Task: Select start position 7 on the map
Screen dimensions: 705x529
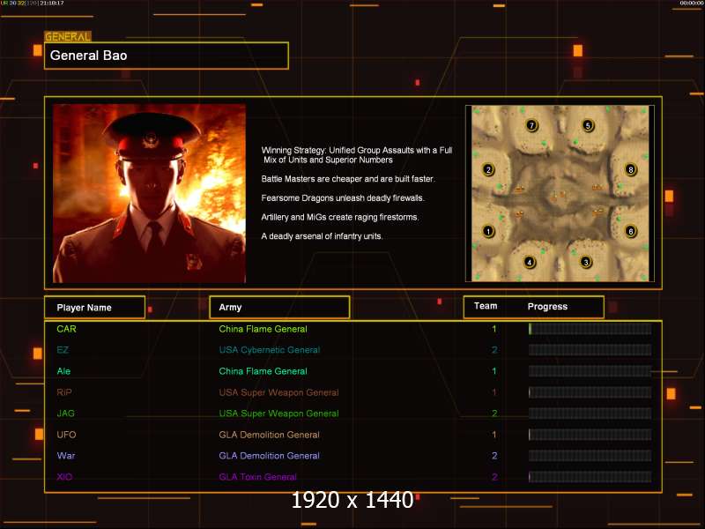Action: tap(532, 125)
